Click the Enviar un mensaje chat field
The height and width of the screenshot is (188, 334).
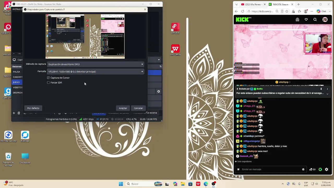271,169
